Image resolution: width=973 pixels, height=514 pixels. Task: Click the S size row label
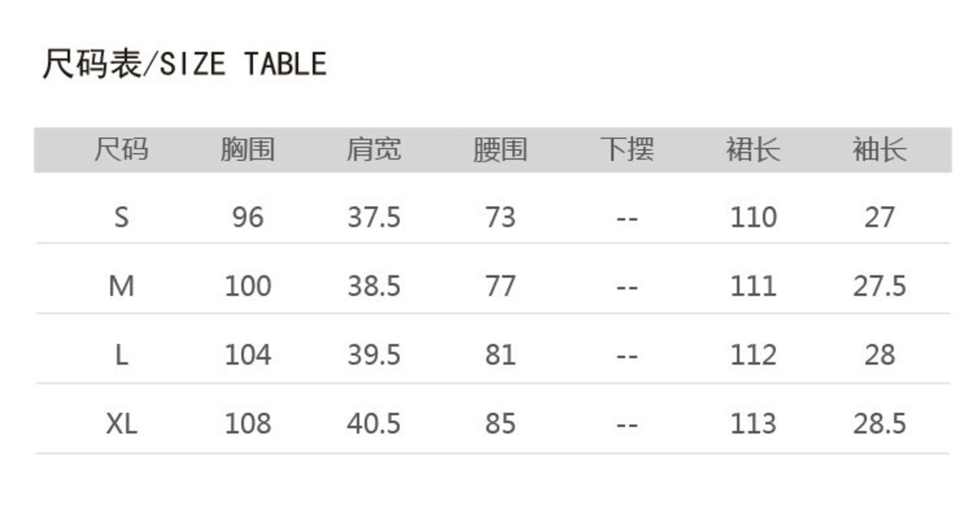coord(121,217)
